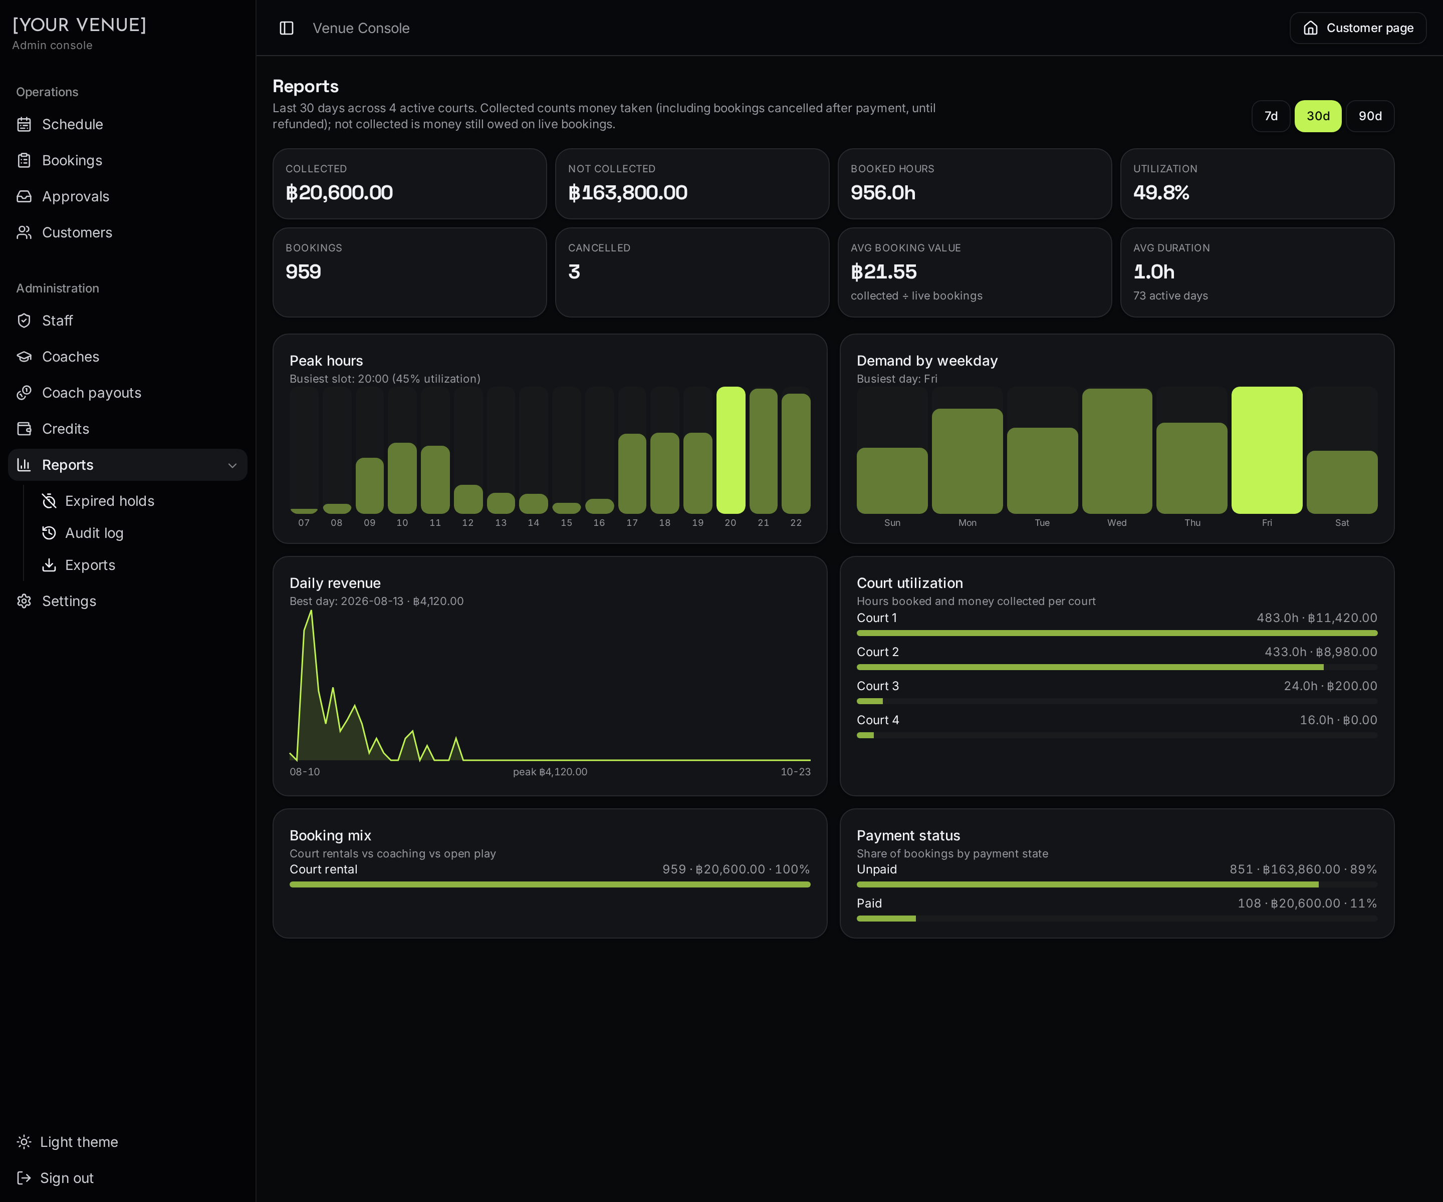This screenshot has width=1443, height=1202.
Task: Open the Coaches graduation cap icon
Action: pos(24,357)
